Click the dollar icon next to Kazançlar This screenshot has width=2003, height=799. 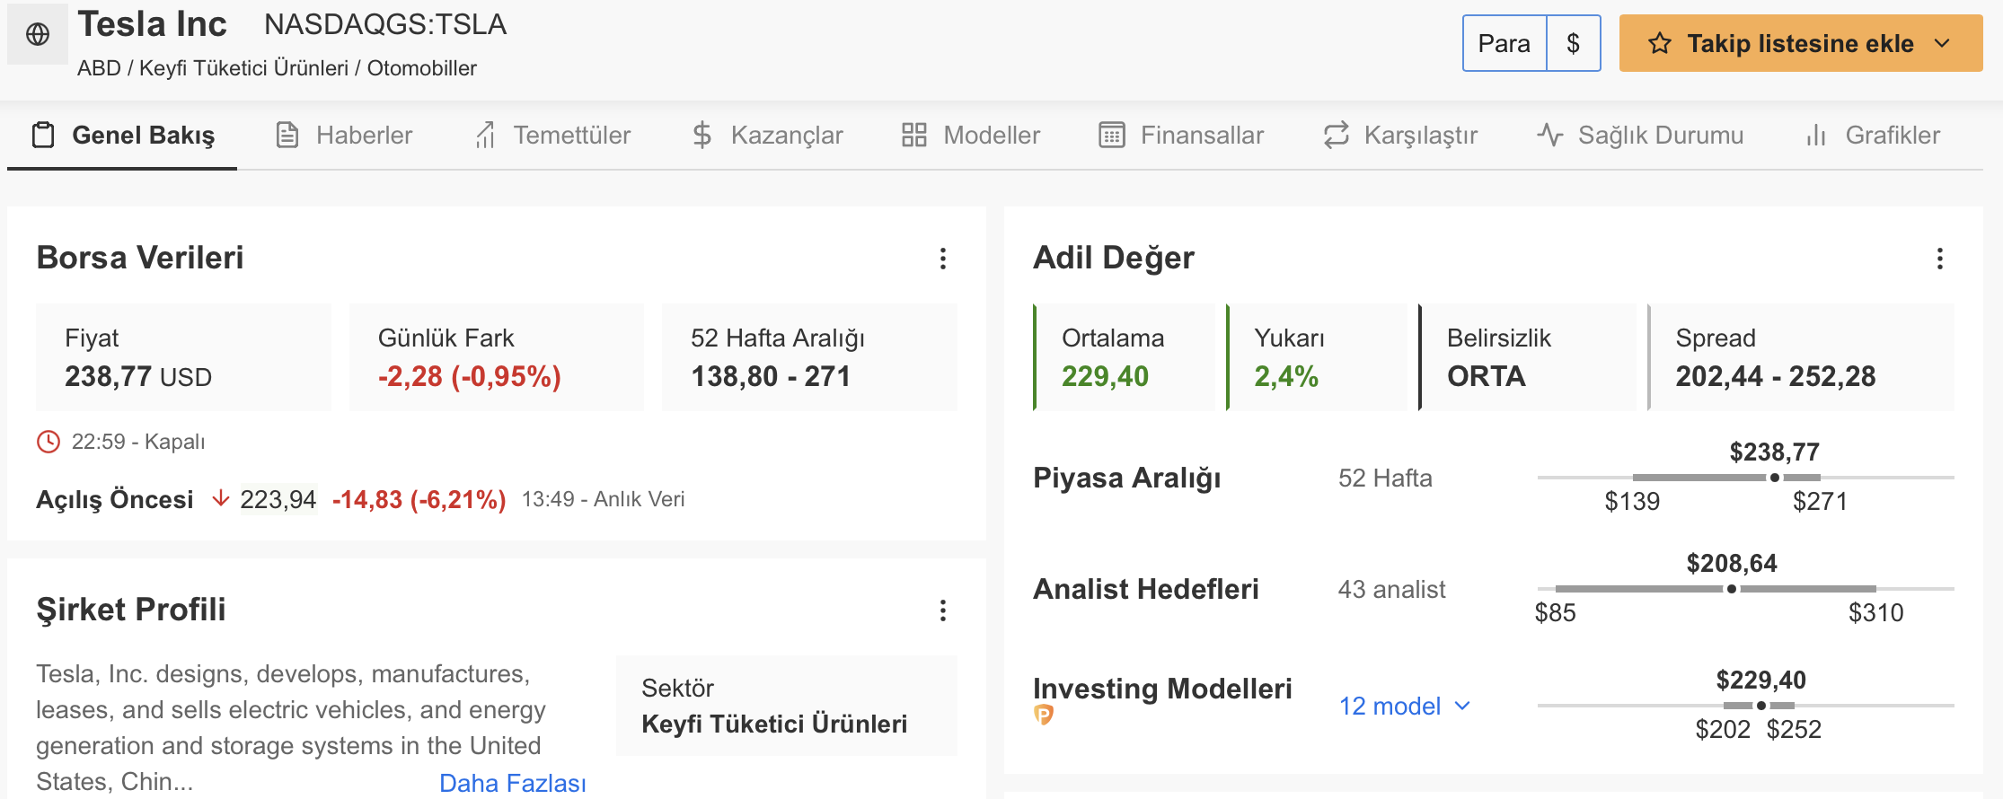702,136
